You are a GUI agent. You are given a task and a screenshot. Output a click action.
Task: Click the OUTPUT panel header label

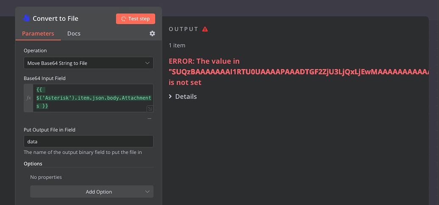click(x=184, y=29)
